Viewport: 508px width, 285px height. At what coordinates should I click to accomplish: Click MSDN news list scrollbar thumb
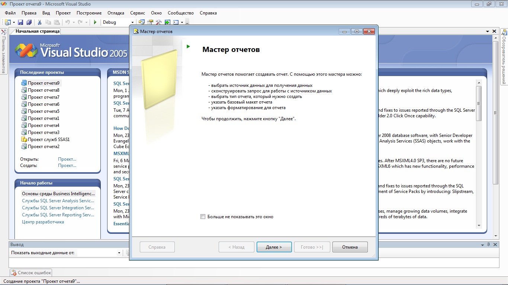coord(479,104)
